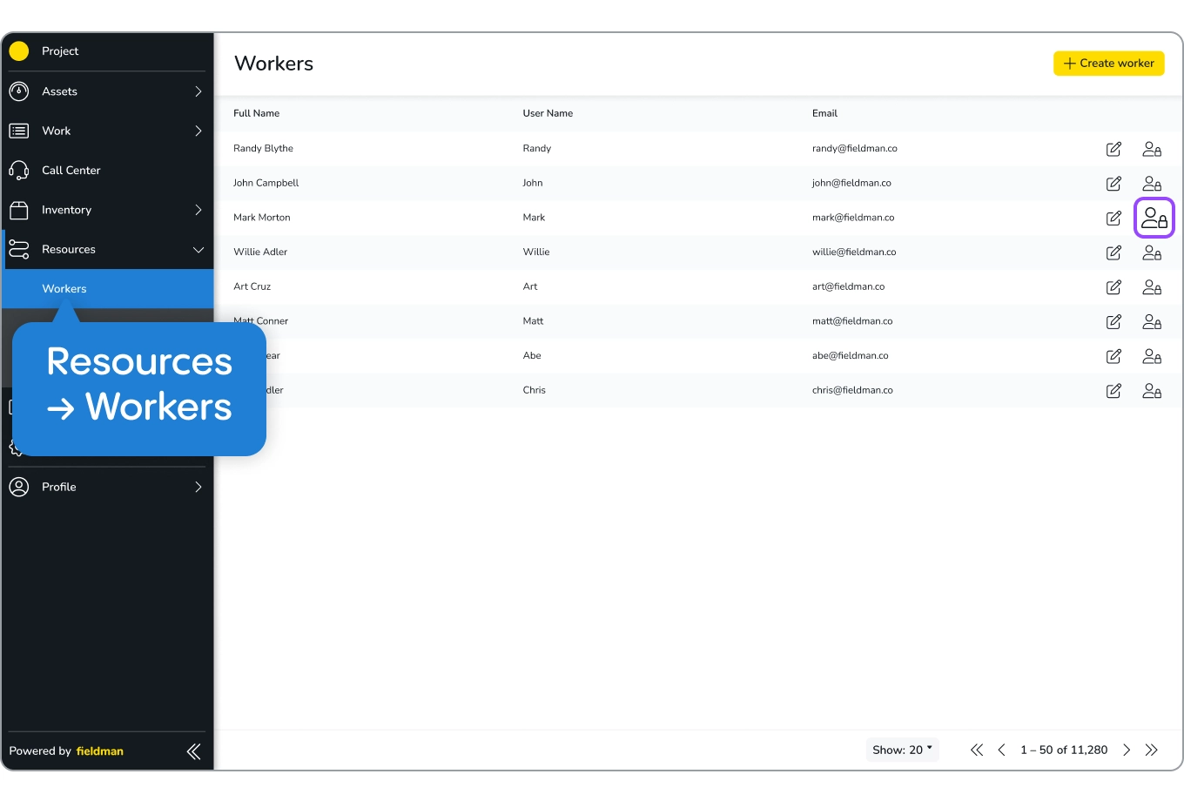Image resolution: width=1184 pixels, height=801 pixels.
Task: Expand the Assets submenu chevron
Action: pos(198,91)
